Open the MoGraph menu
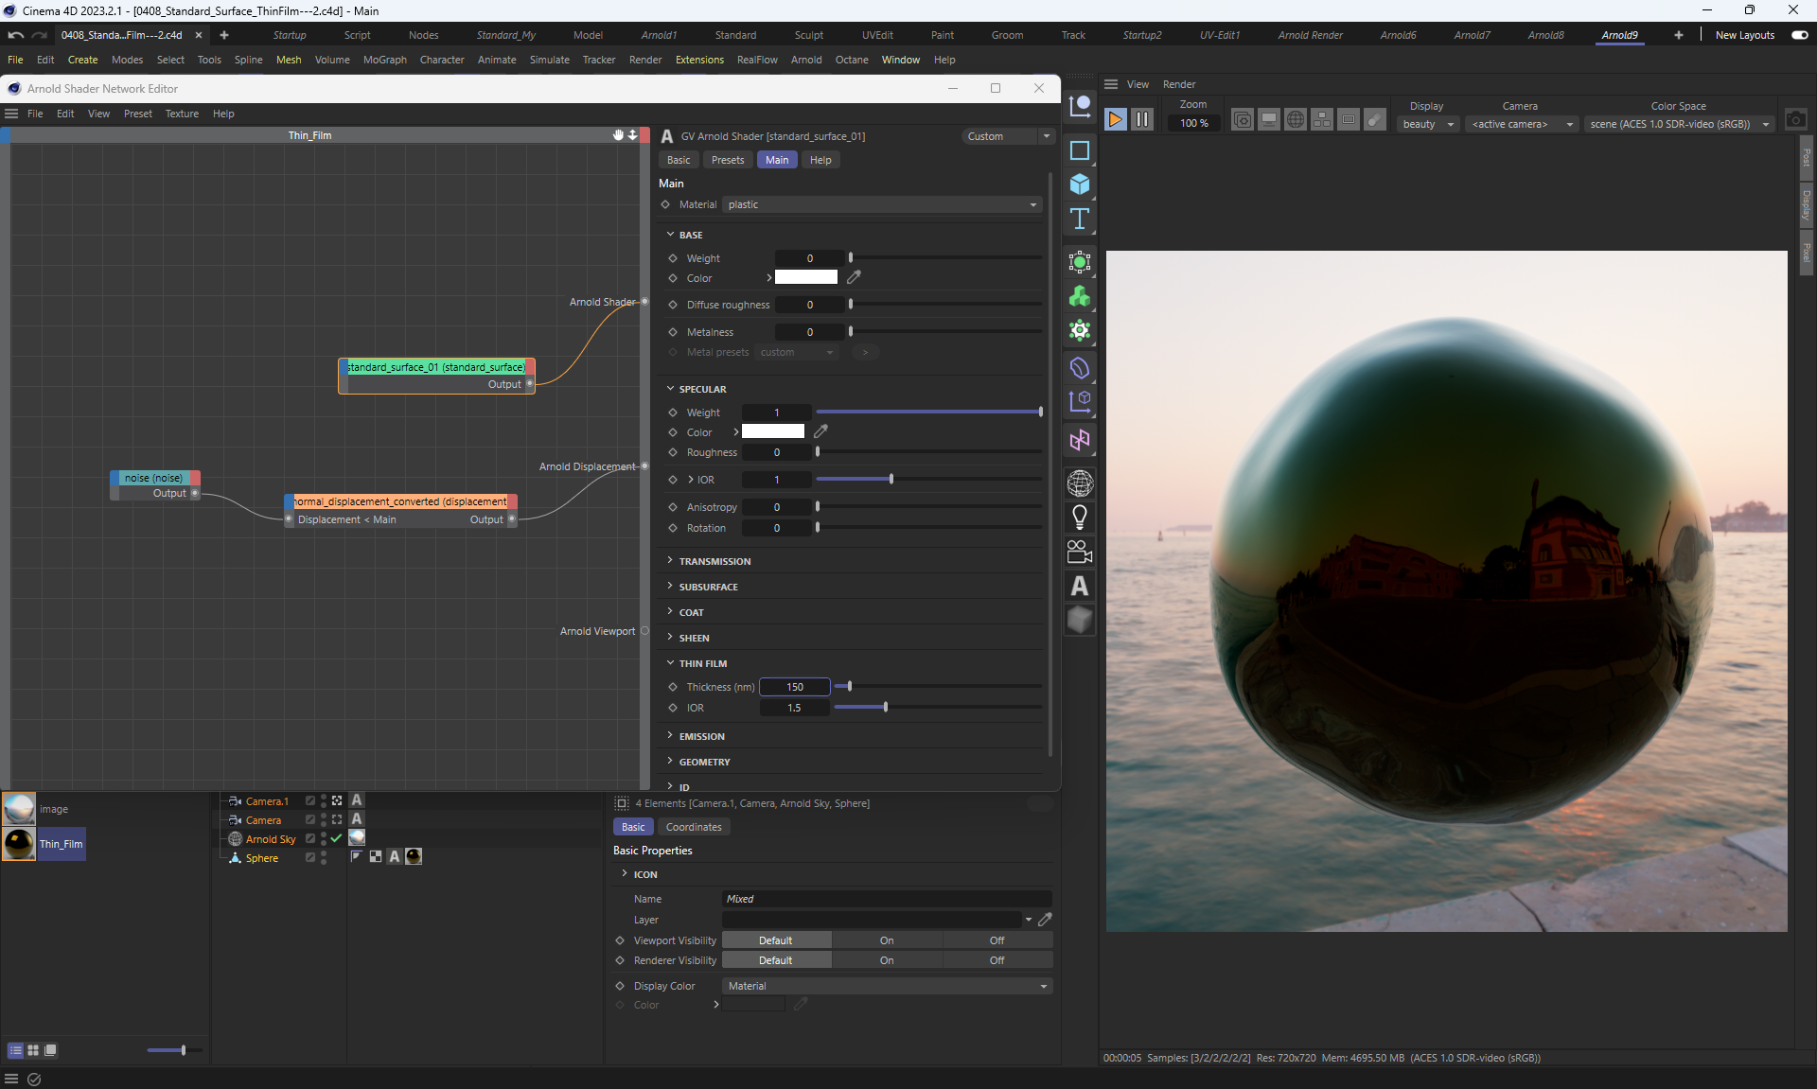 click(x=384, y=60)
